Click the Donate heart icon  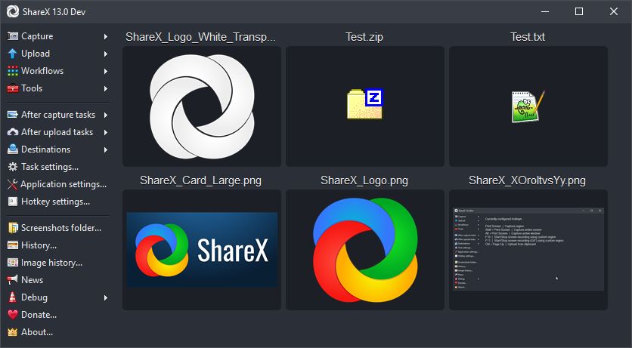tap(12, 315)
